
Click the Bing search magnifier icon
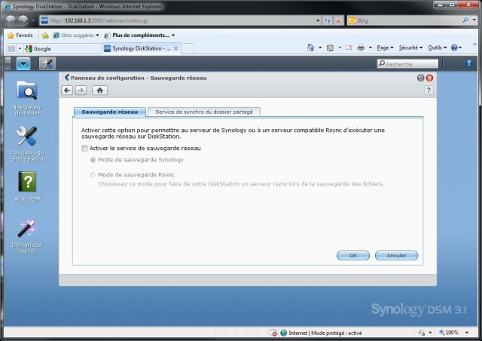pos(465,20)
